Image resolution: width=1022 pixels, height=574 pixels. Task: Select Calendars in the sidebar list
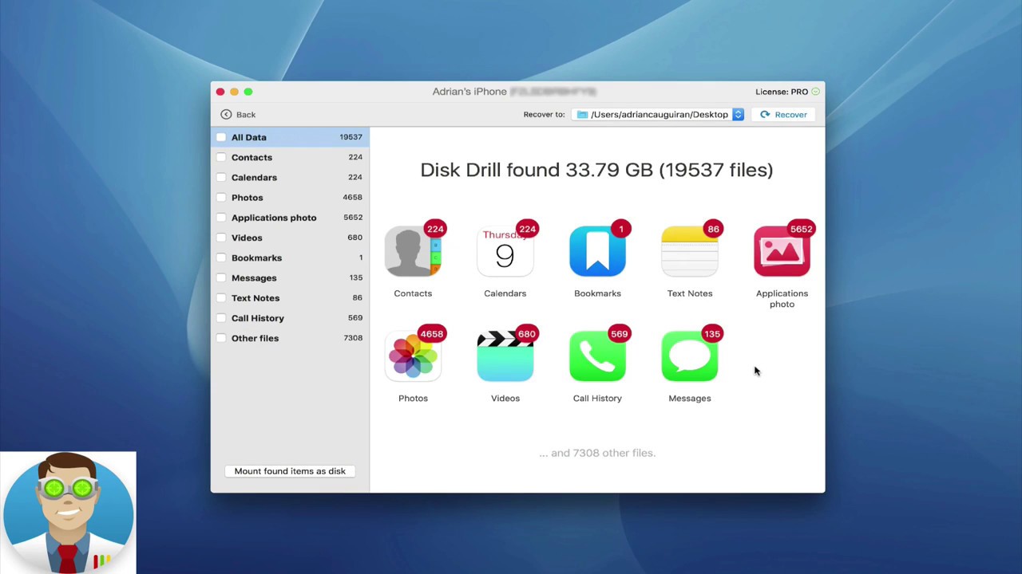click(289, 177)
